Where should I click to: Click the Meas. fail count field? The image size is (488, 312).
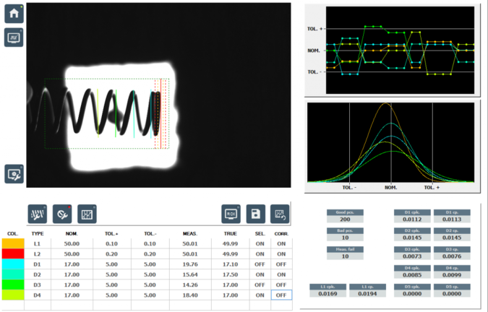coord(345,256)
